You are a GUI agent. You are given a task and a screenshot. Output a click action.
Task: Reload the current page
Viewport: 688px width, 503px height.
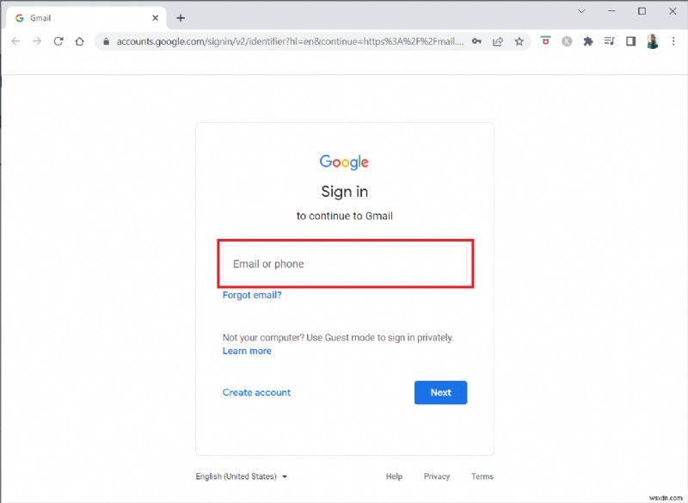(58, 40)
